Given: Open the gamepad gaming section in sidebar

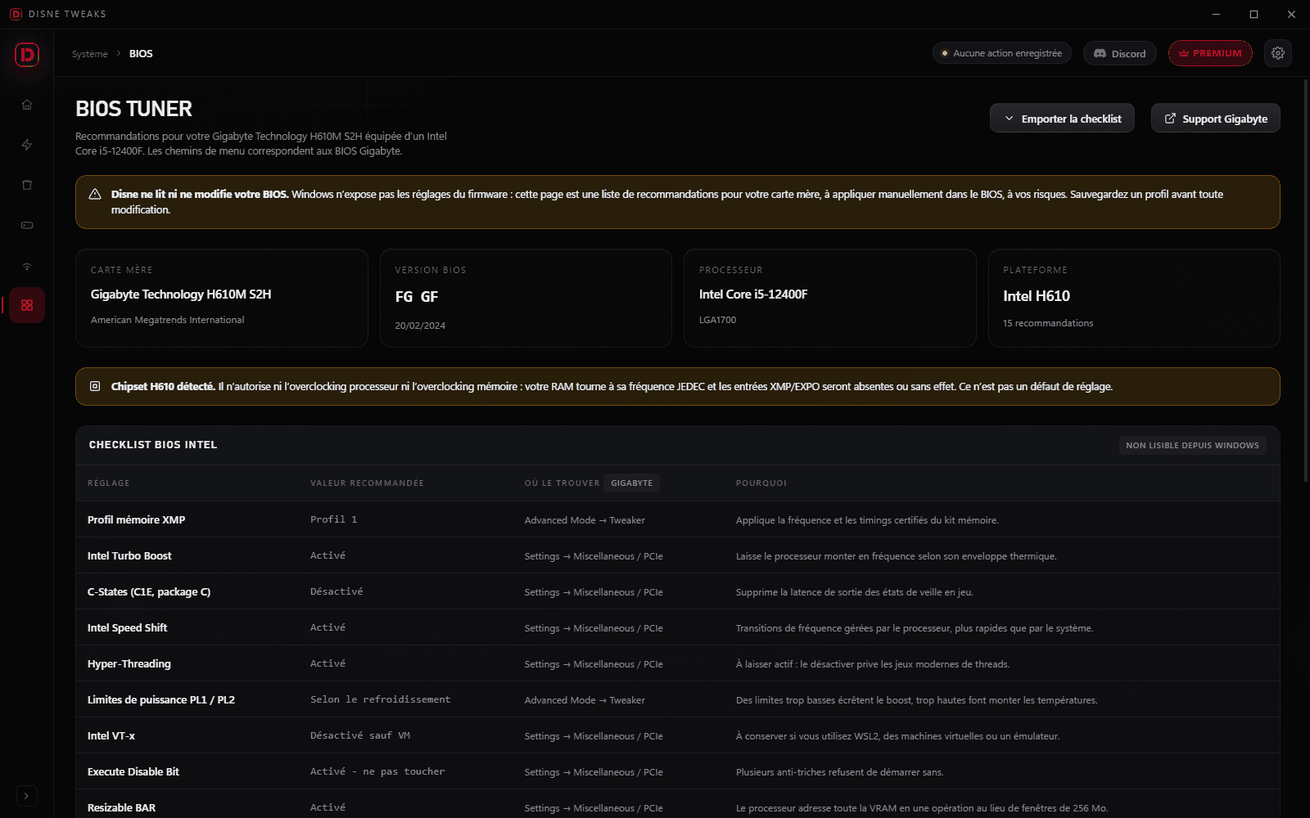Looking at the screenshot, I should (x=27, y=225).
